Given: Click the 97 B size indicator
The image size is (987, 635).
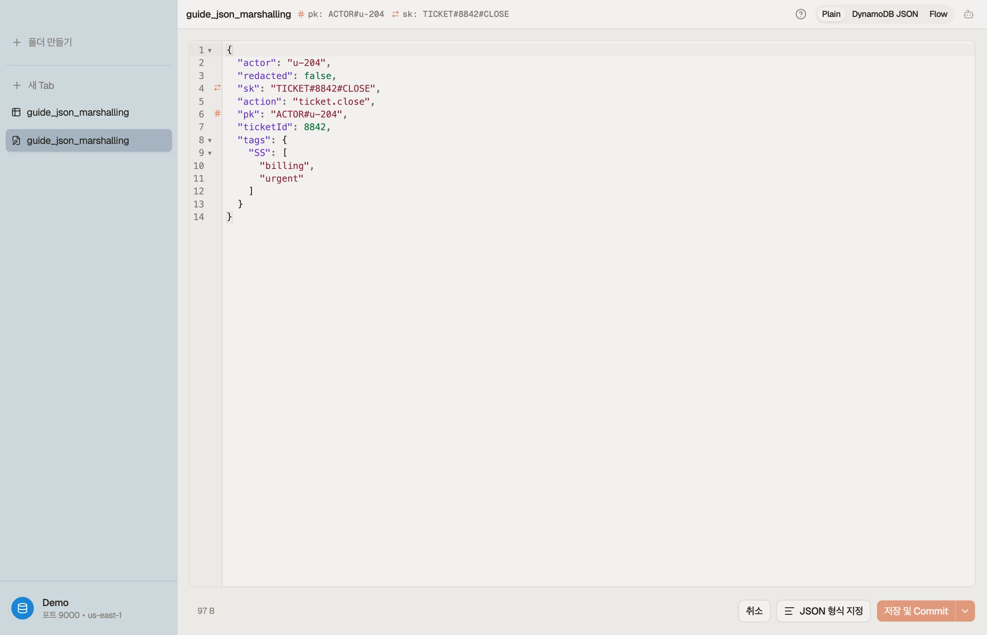Looking at the screenshot, I should point(206,611).
